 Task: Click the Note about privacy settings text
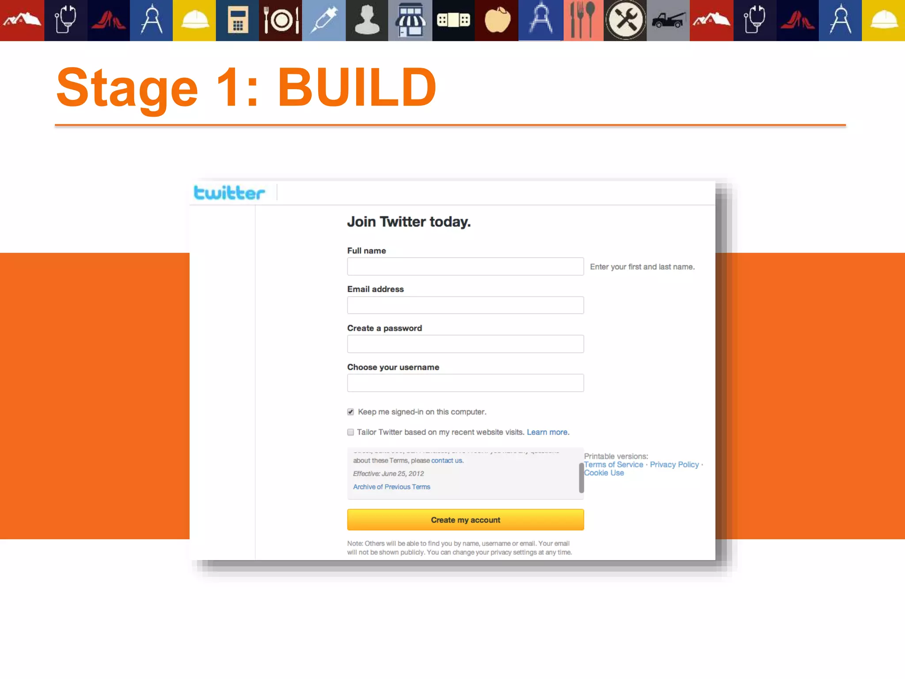click(460, 548)
